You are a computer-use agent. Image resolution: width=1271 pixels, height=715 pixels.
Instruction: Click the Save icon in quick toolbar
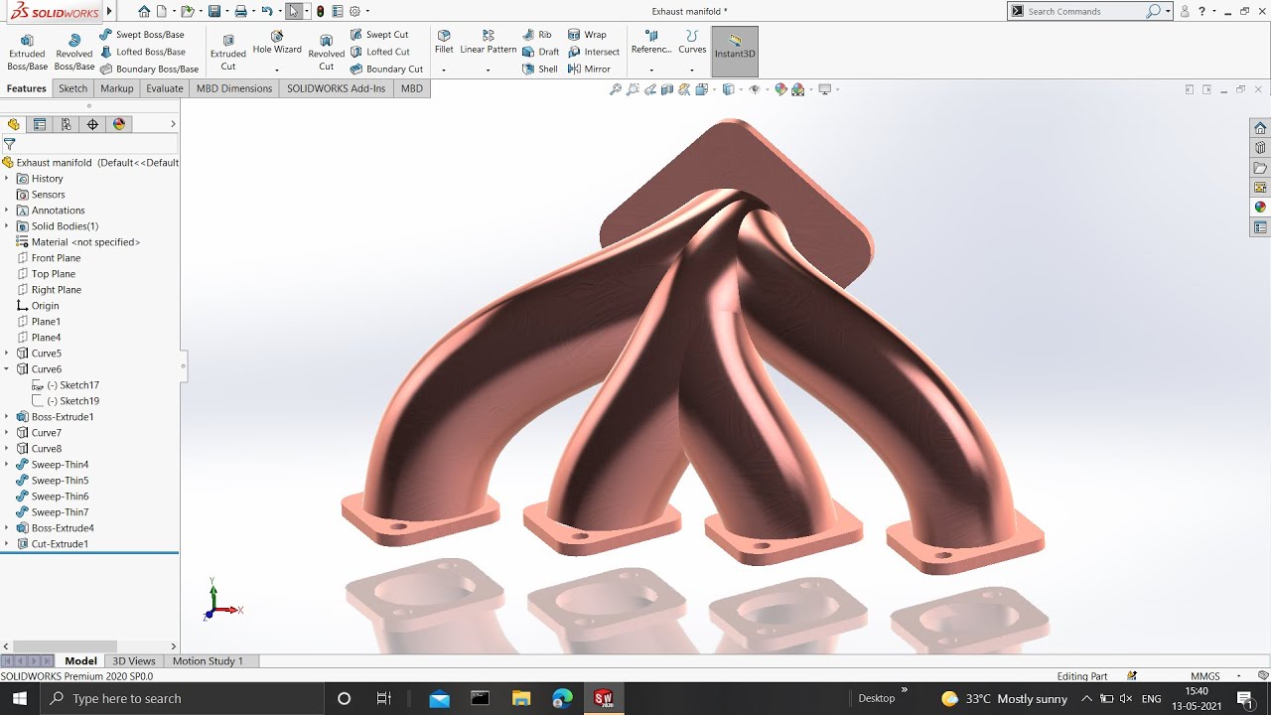(213, 11)
